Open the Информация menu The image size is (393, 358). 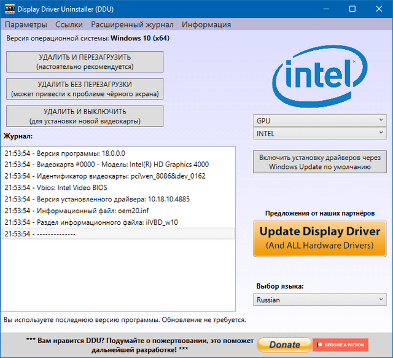coord(206,25)
